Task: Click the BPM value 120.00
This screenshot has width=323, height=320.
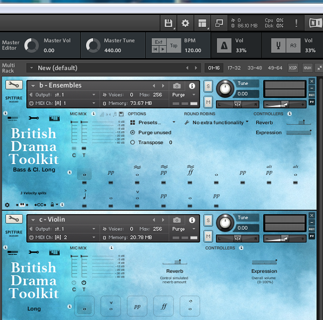Action: point(193,50)
